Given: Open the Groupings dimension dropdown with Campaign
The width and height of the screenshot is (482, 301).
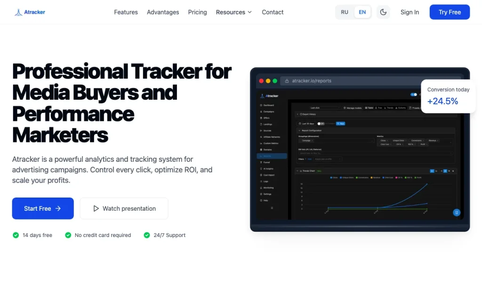Looking at the screenshot, I should coord(336,141).
